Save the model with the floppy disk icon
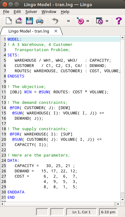This screenshot has height=217, width=125. pyautogui.click(x=29, y=21)
